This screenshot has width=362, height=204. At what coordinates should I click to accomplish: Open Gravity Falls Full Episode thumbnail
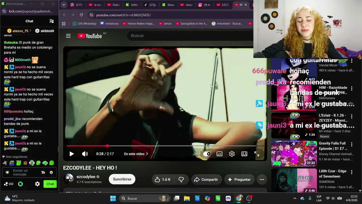coord(294,154)
